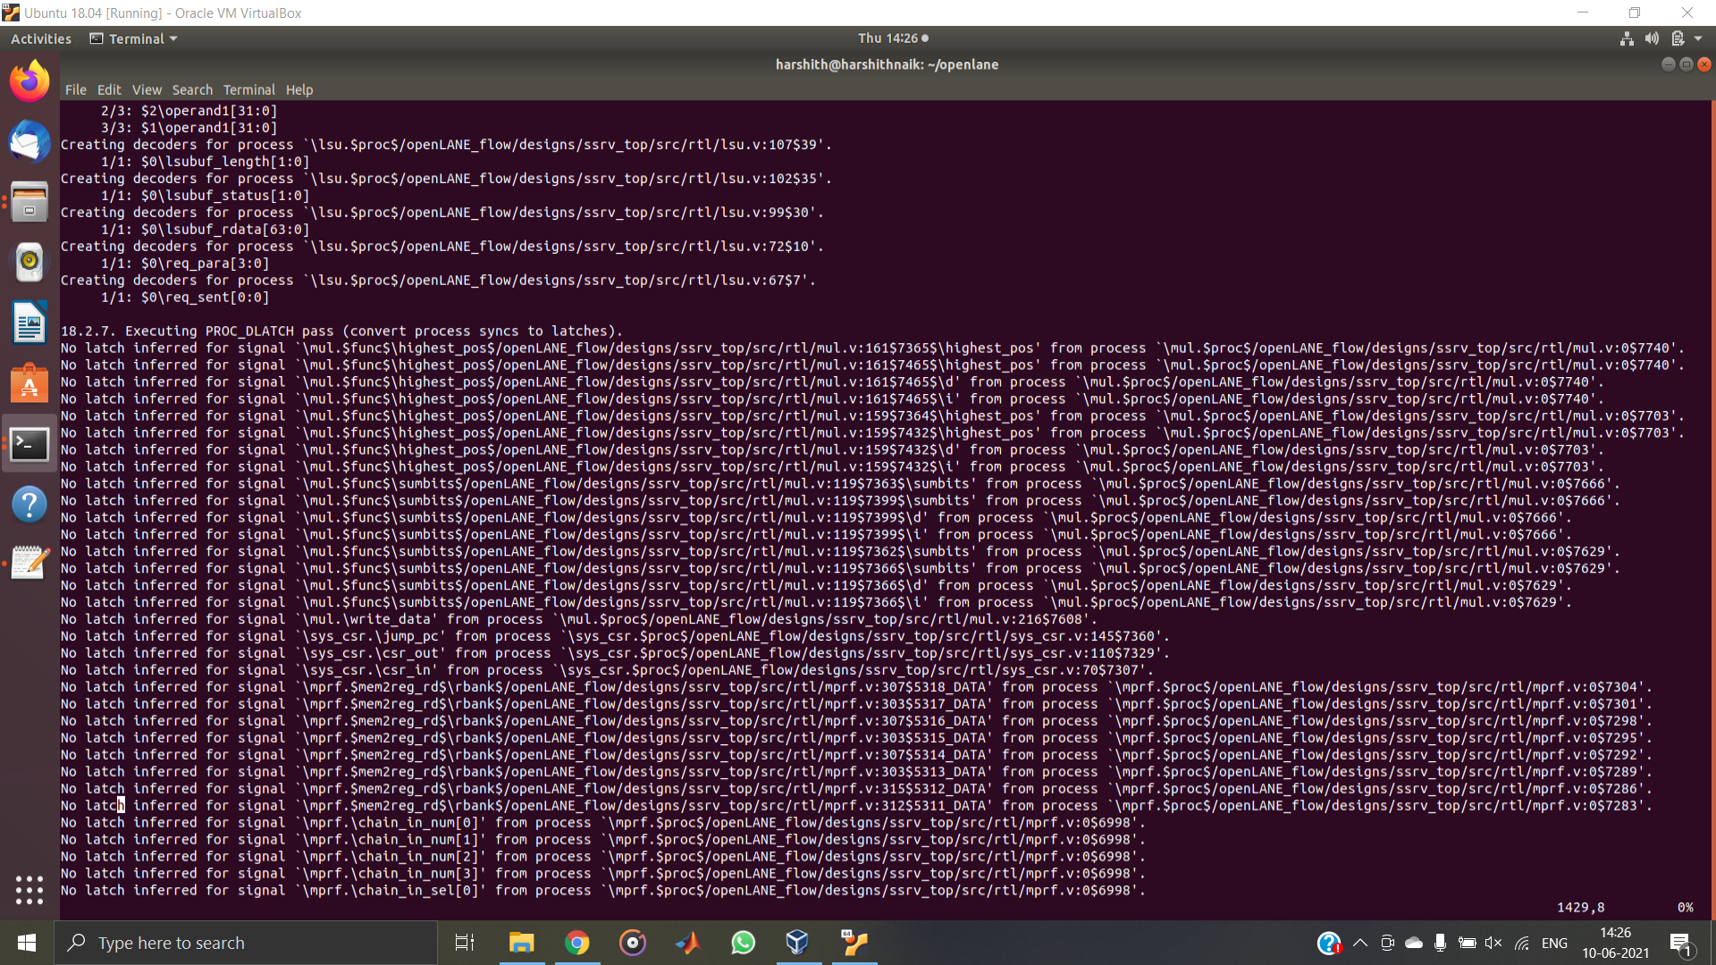This screenshot has height=965, width=1716.
Task: Click the Activities button
Action: coord(41,38)
